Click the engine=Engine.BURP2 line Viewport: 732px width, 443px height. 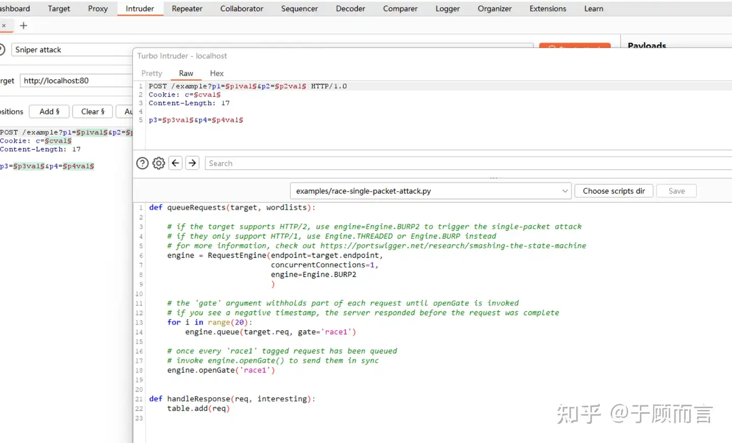coord(313,274)
